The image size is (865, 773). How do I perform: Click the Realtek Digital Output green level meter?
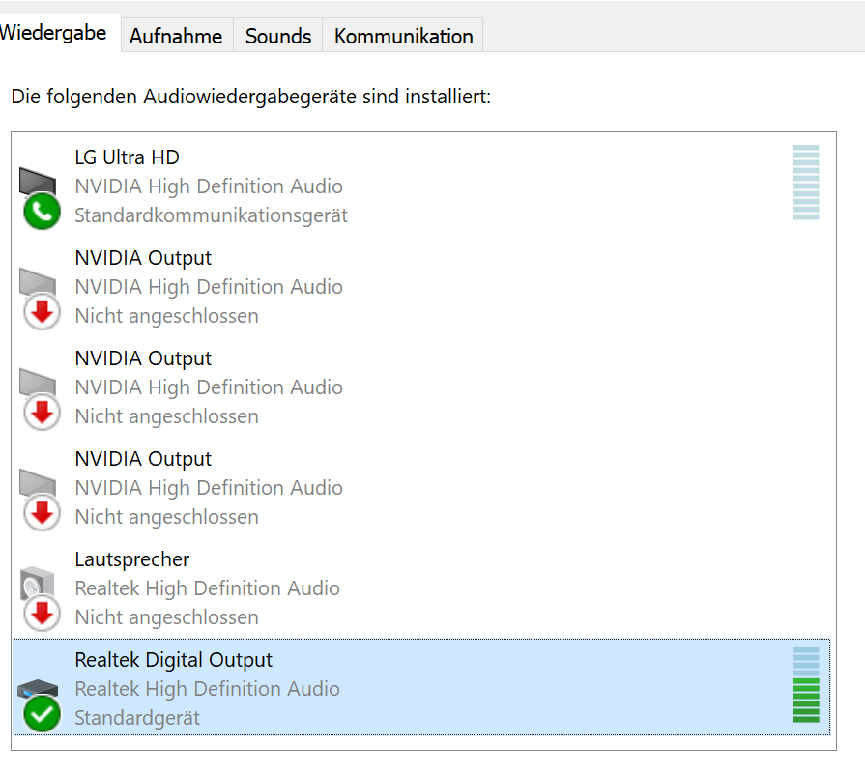click(805, 685)
